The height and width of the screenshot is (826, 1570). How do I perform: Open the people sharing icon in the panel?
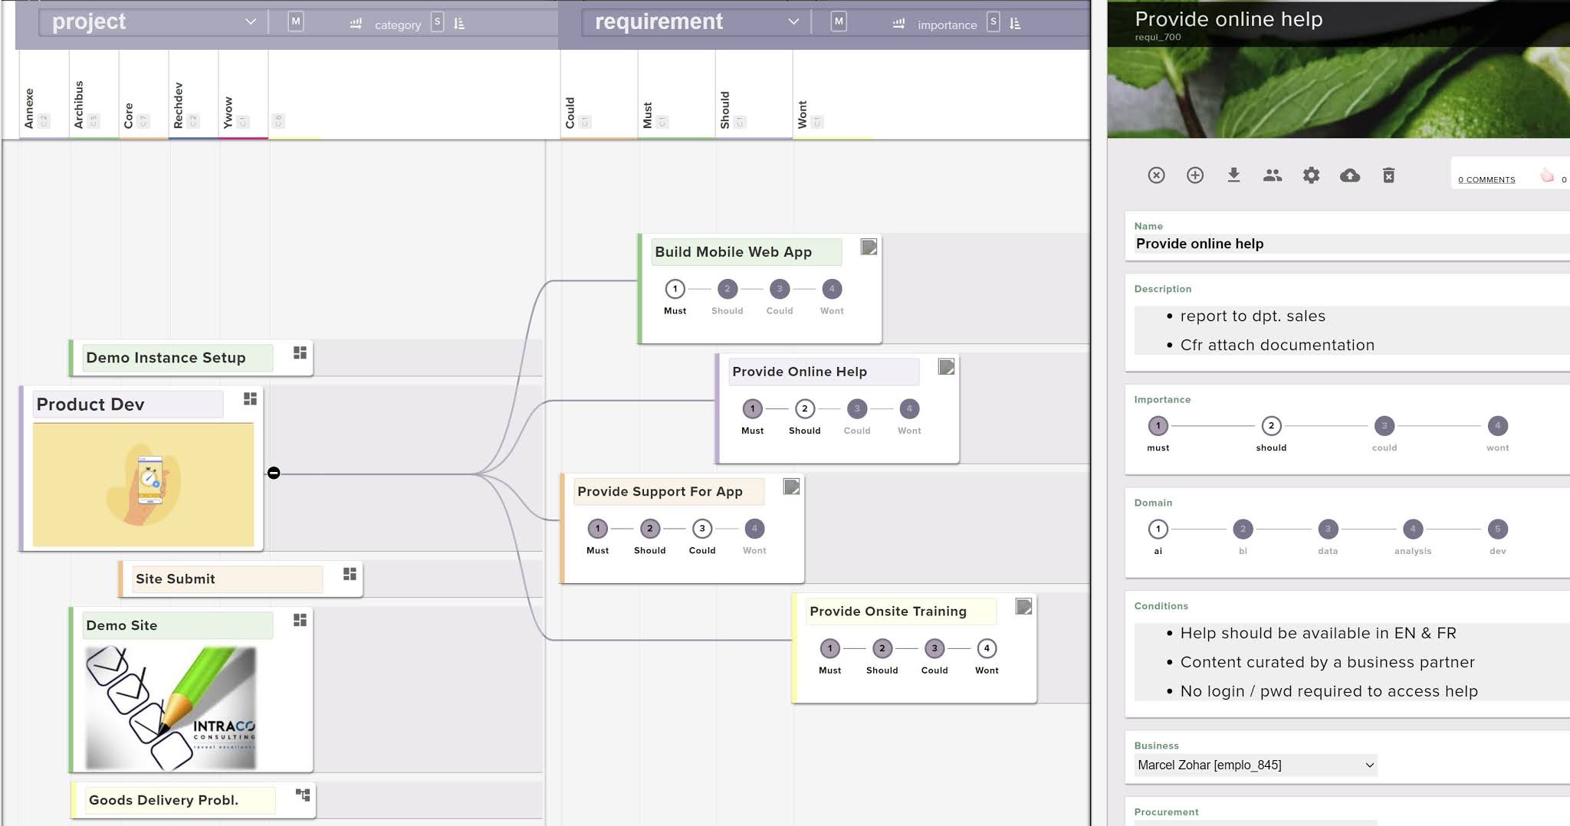point(1272,175)
